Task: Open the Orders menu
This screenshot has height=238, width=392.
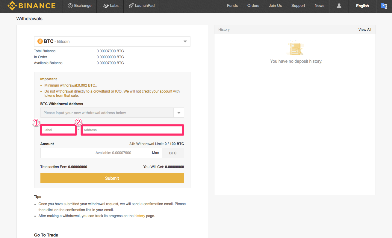Action: (x=253, y=6)
